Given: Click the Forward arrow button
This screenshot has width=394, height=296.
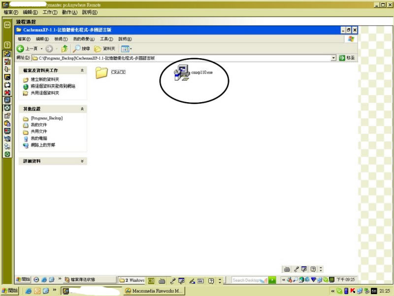Looking at the screenshot, I should point(49,48).
